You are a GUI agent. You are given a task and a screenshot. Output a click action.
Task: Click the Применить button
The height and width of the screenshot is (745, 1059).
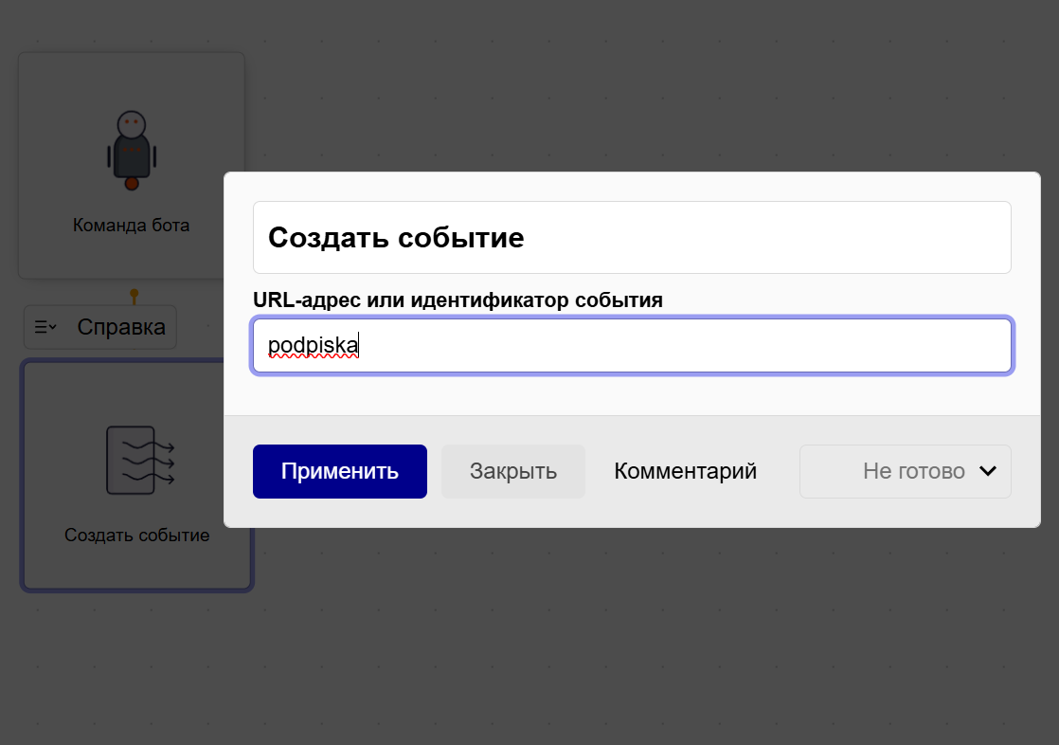coord(340,471)
